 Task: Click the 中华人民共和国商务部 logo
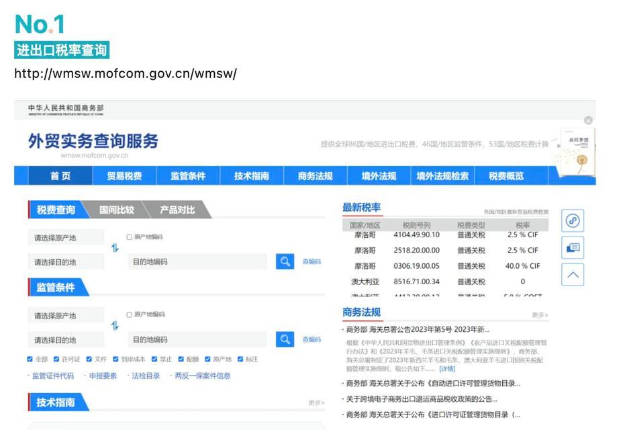[x=66, y=110]
